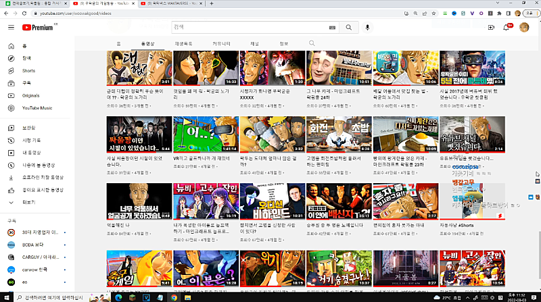
Task: Open the 겨울봄 0:27 video thumbnail
Action: [405, 269]
